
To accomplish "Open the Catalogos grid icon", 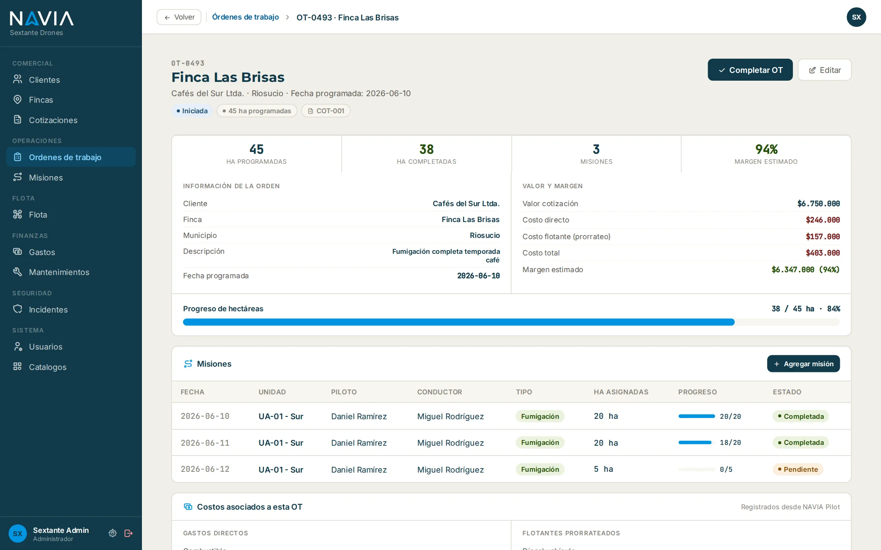I will [18, 367].
